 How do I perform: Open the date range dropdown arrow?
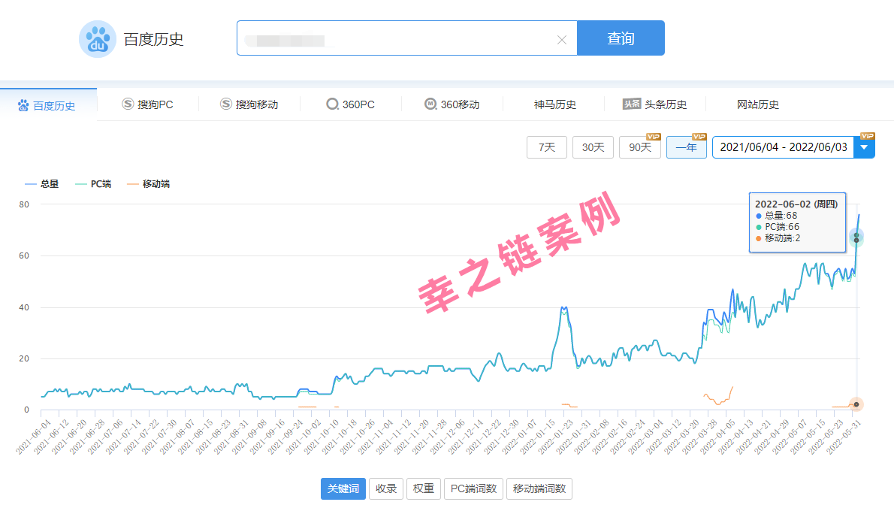coord(865,147)
